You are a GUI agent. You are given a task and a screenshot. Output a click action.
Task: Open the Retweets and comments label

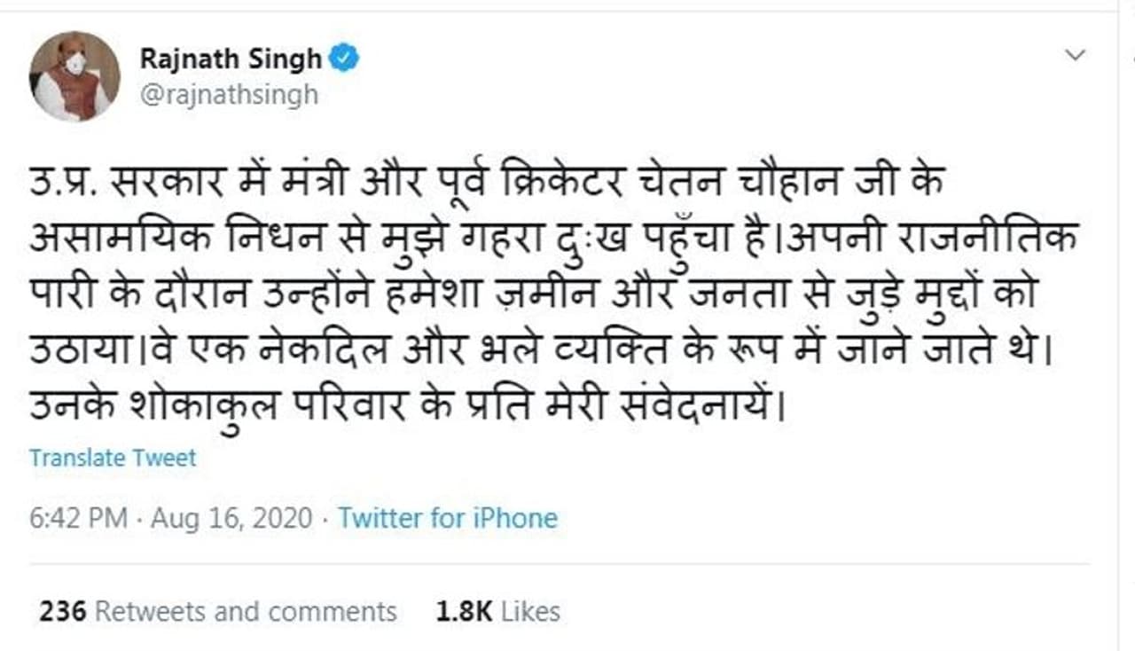click(x=246, y=611)
